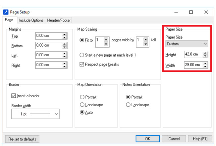The height and width of the screenshot is (146, 216).
Task: Increase the Bottom margin with its up arrow
Action: (x=64, y=44)
